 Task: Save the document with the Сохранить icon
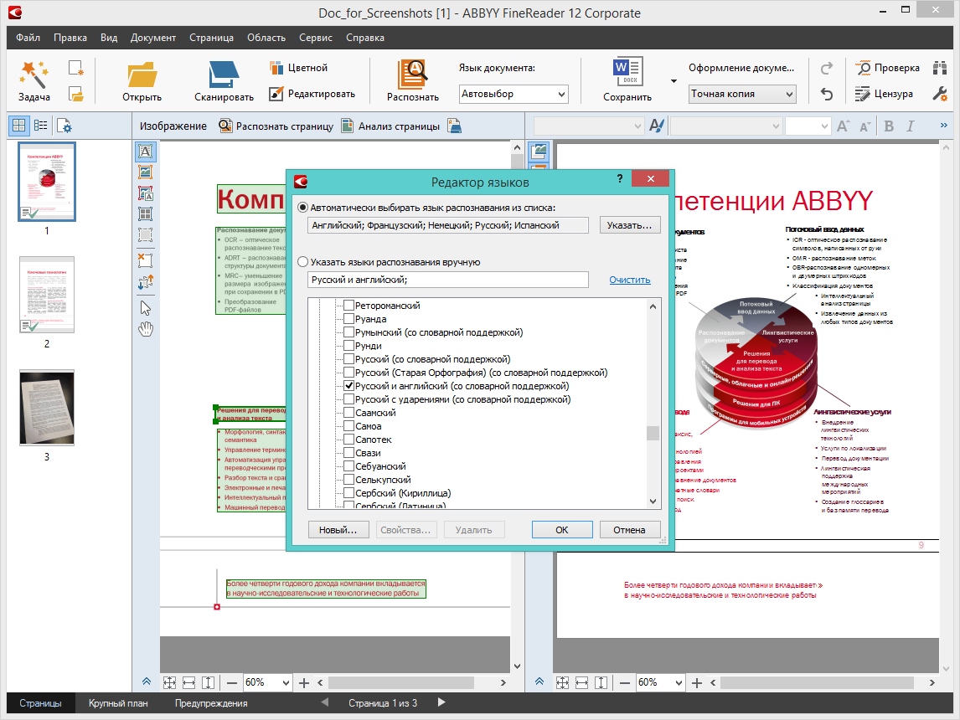pos(627,72)
